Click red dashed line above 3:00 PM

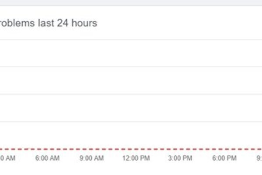point(180,149)
